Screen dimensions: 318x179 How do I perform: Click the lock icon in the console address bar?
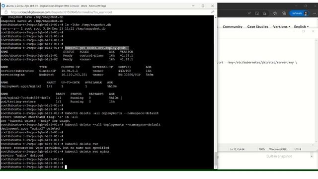[x=6, y=12]
